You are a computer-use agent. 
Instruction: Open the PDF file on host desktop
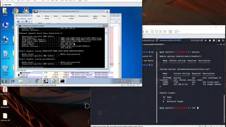pyautogui.click(x=5, y=91)
